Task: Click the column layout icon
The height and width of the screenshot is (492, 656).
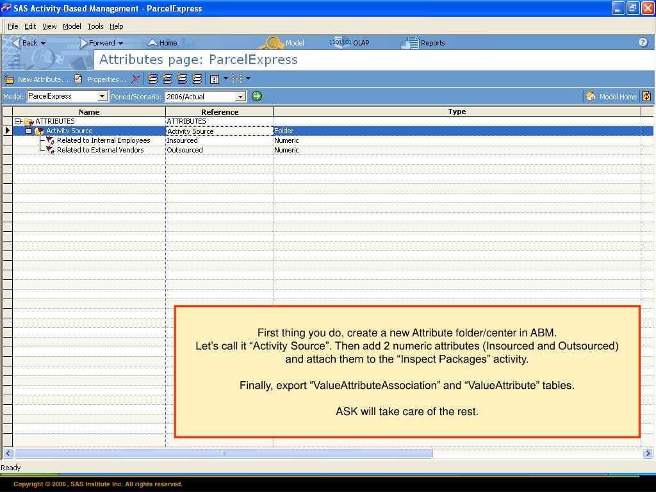Action: pos(215,79)
